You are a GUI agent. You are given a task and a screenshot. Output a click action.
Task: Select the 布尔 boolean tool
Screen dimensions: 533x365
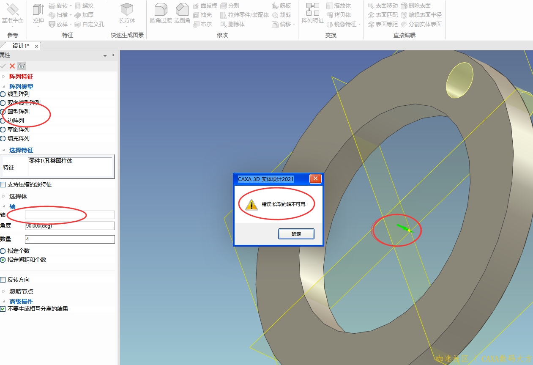[202, 24]
